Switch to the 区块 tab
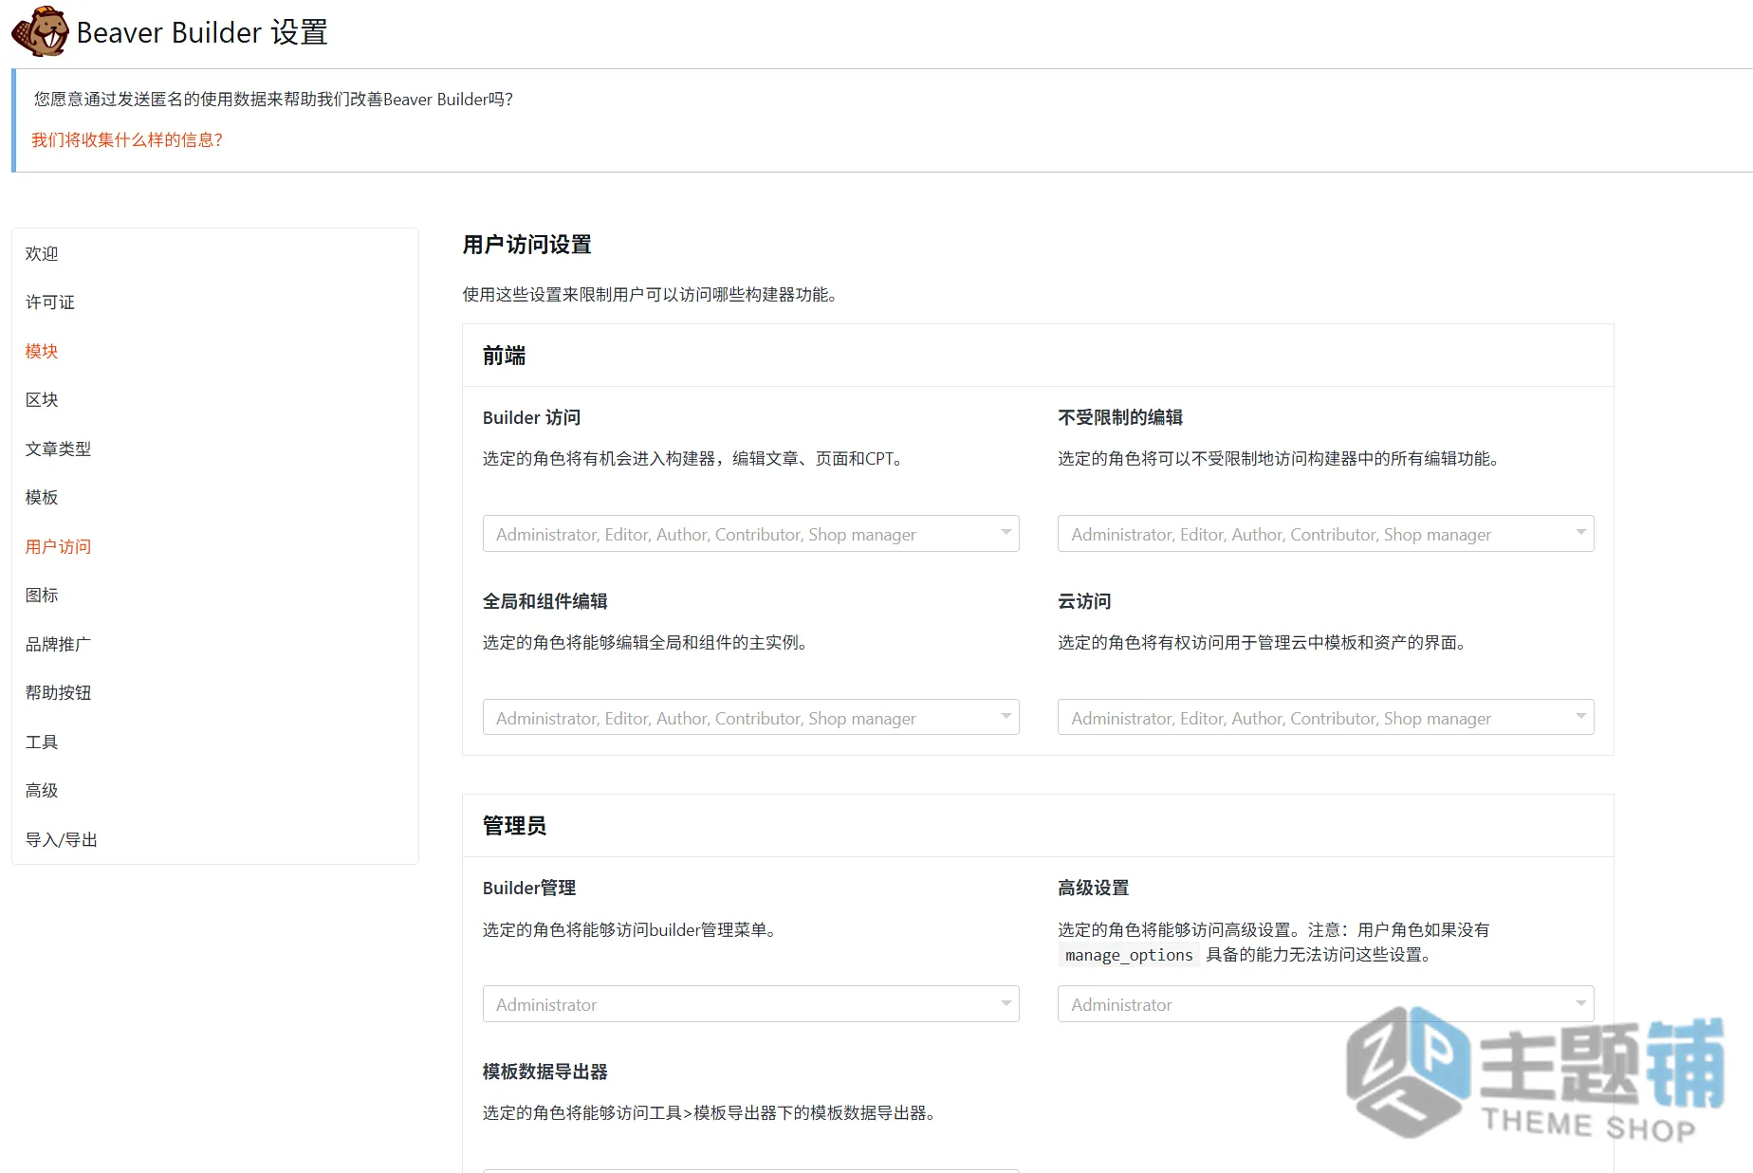 (42, 399)
